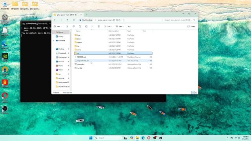Close the File Explorer tab
Screen dimensions: 251x141
(x=81, y=15)
